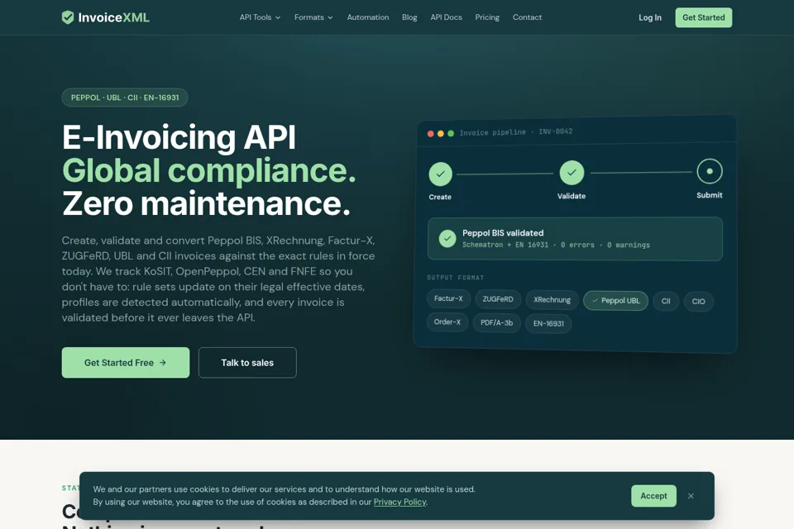Viewport: 794px width, 529px height.
Task: View the Pricing page
Action: tap(487, 17)
